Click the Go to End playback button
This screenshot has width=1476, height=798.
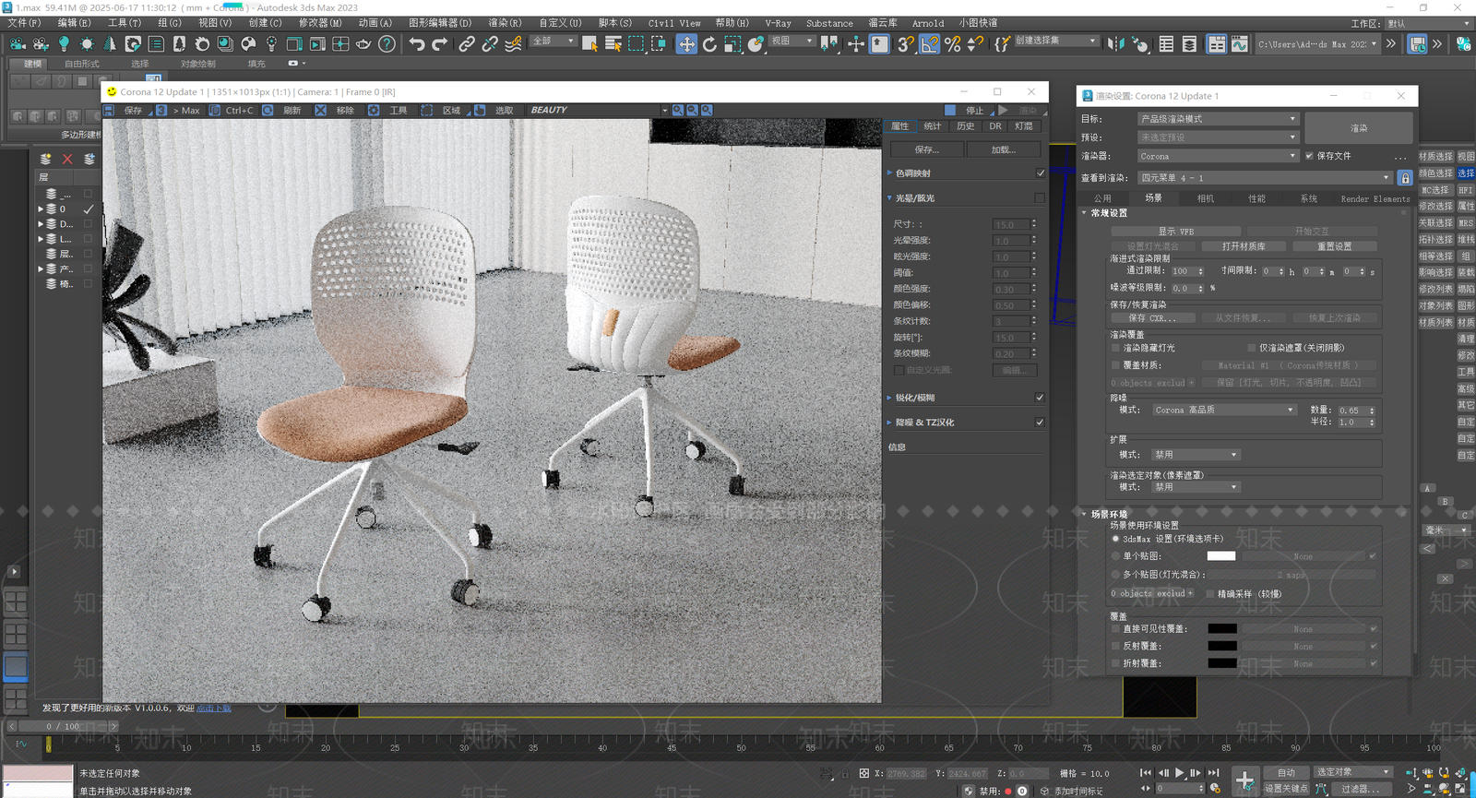click(1213, 773)
